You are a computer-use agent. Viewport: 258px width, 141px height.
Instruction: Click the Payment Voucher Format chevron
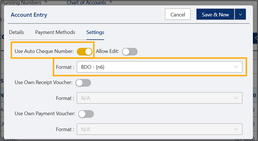point(236,129)
